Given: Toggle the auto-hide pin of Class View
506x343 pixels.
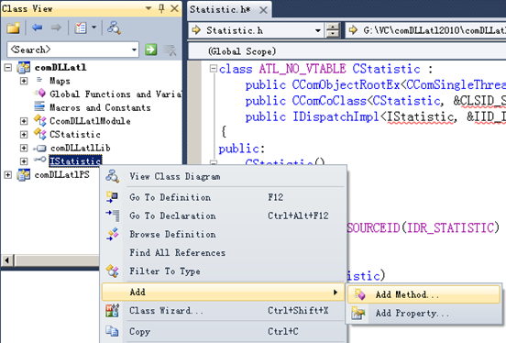Looking at the screenshot, I should coord(161,8).
